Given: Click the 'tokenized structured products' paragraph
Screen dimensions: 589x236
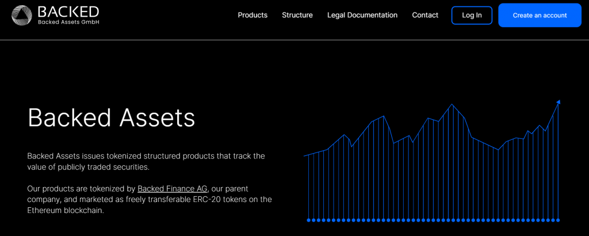Looking at the screenshot, I should click(146, 161).
